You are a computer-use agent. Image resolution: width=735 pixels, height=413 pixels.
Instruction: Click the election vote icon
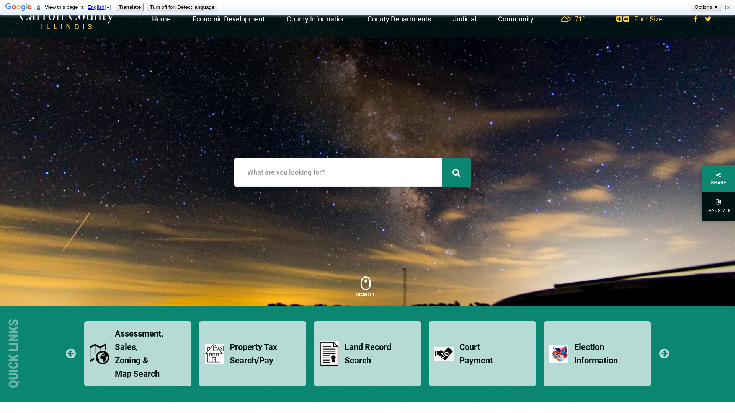559,354
